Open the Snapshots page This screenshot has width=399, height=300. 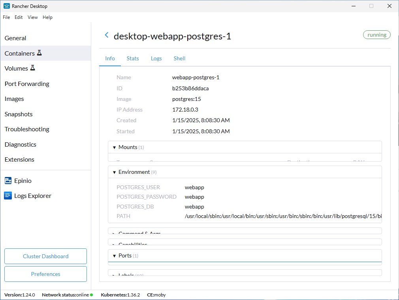coord(45,114)
